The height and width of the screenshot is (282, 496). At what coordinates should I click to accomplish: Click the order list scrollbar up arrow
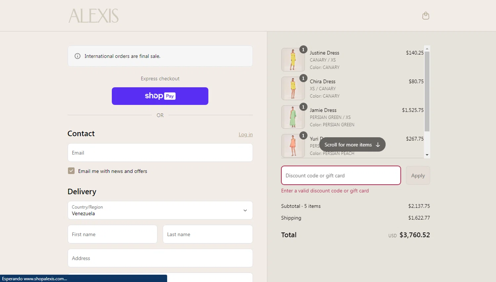[427, 48]
